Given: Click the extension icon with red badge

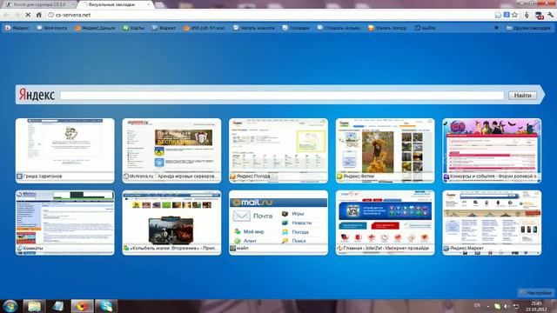Looking at the screenshot, I should [539, 15].
